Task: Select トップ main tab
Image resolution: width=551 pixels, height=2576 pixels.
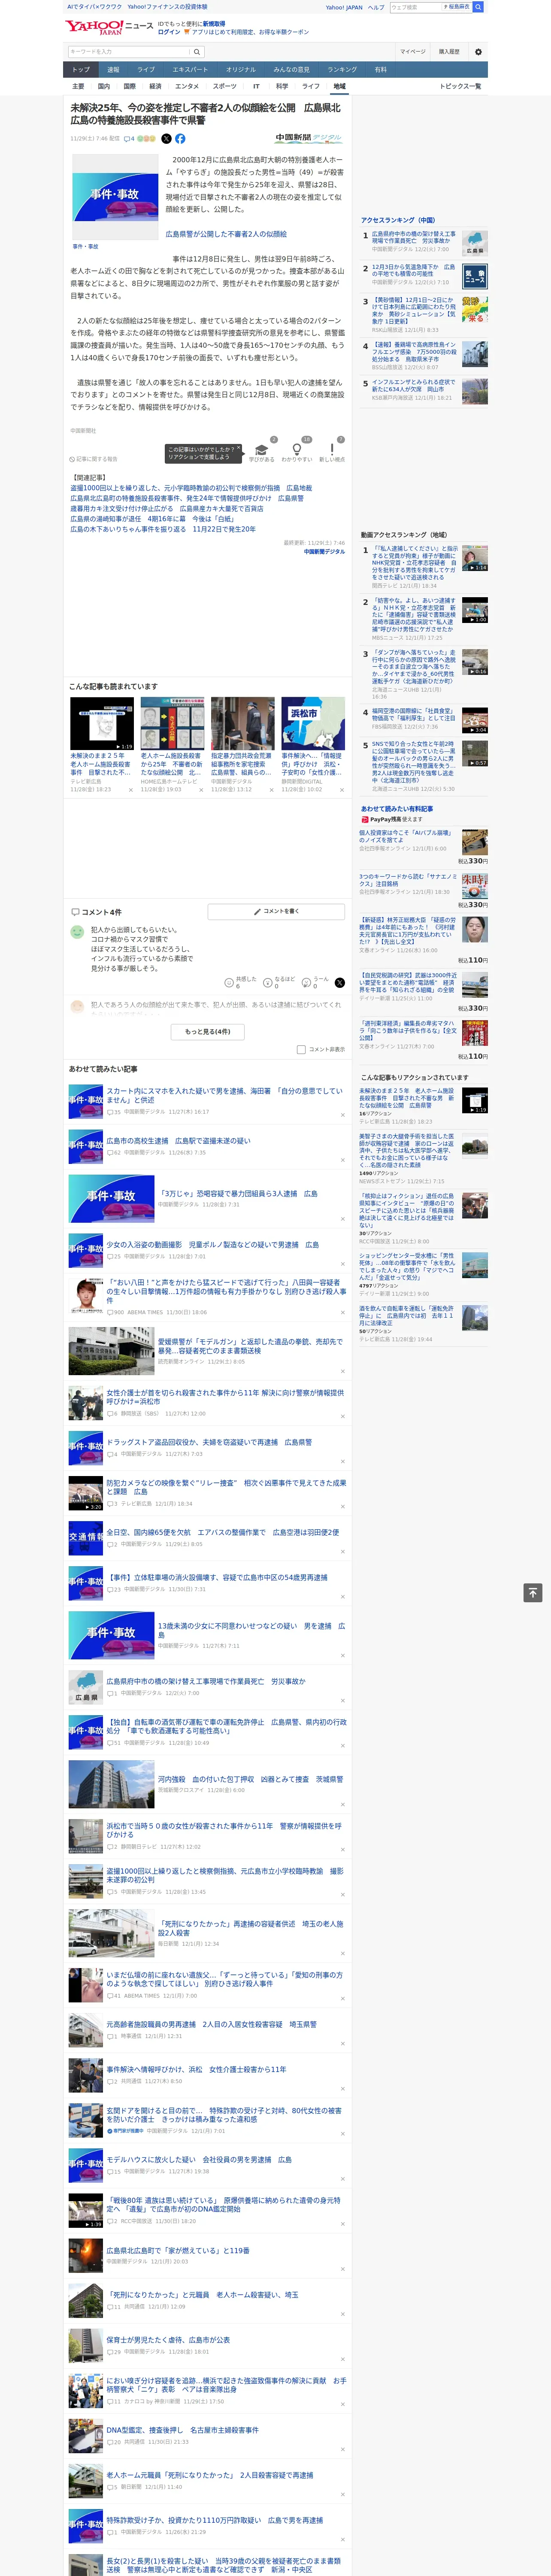Action: 81,70
